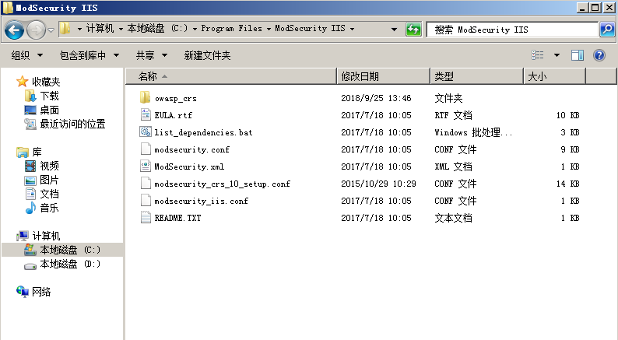
Task: Sort by 大小 column header
Action: click(555, 76)
